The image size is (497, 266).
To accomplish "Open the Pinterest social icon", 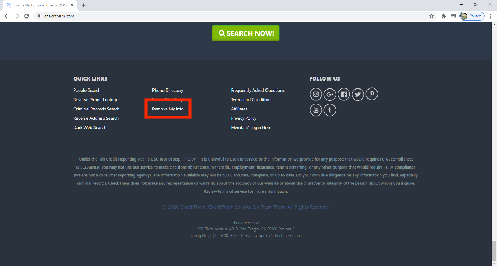I will [x=372, y=94].
